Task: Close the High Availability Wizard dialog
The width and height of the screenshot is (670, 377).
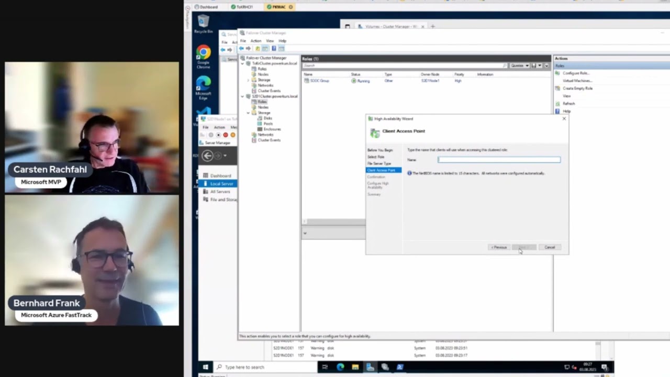Action: coord(564,119)
